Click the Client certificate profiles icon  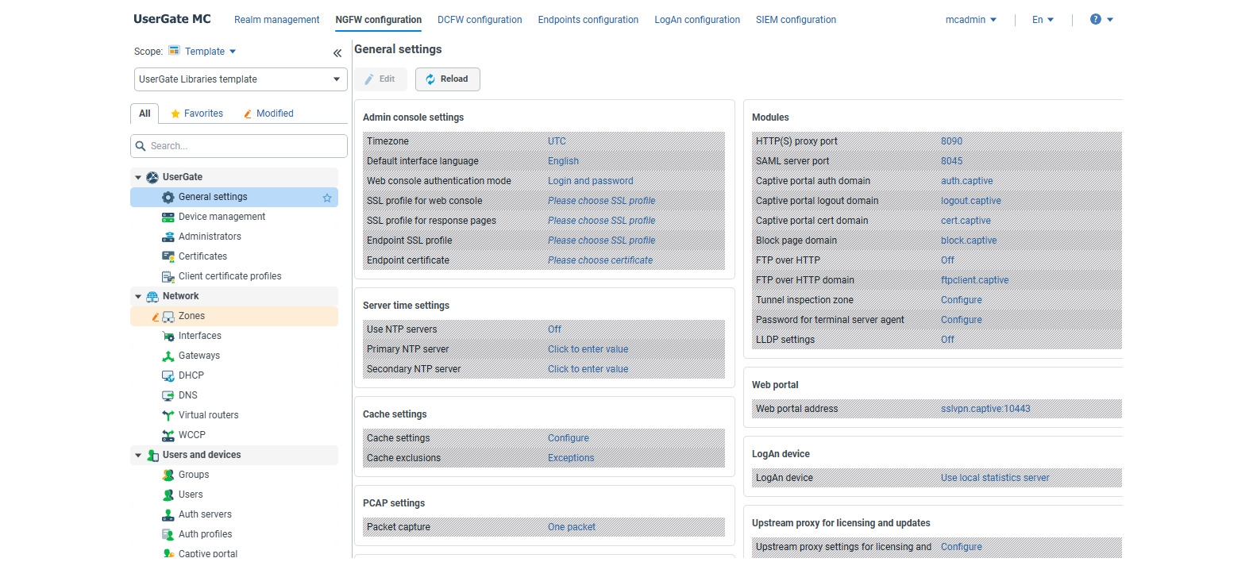click(168, 276)
